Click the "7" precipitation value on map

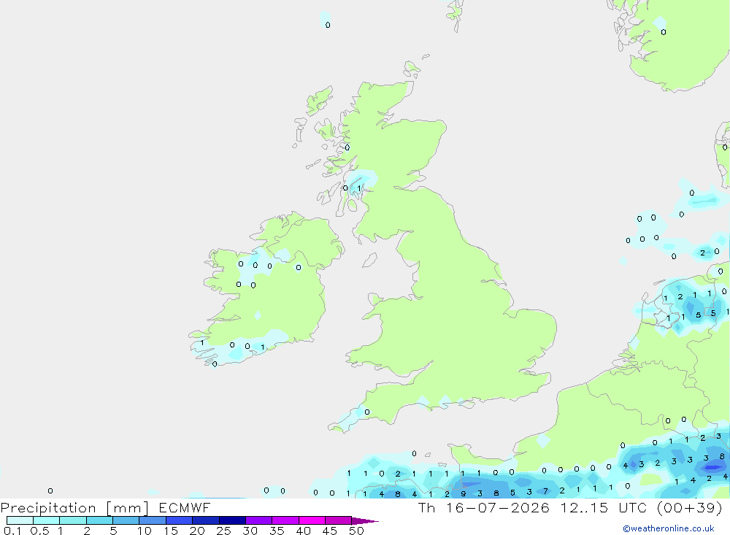(x=545, y=491)
